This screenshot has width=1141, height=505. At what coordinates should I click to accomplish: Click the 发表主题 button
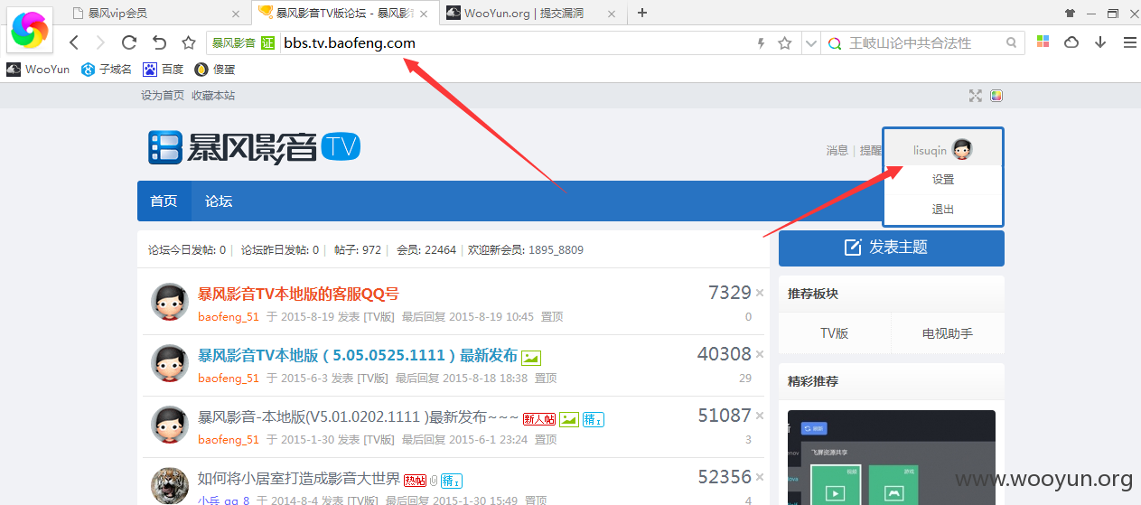pos(892,248)
